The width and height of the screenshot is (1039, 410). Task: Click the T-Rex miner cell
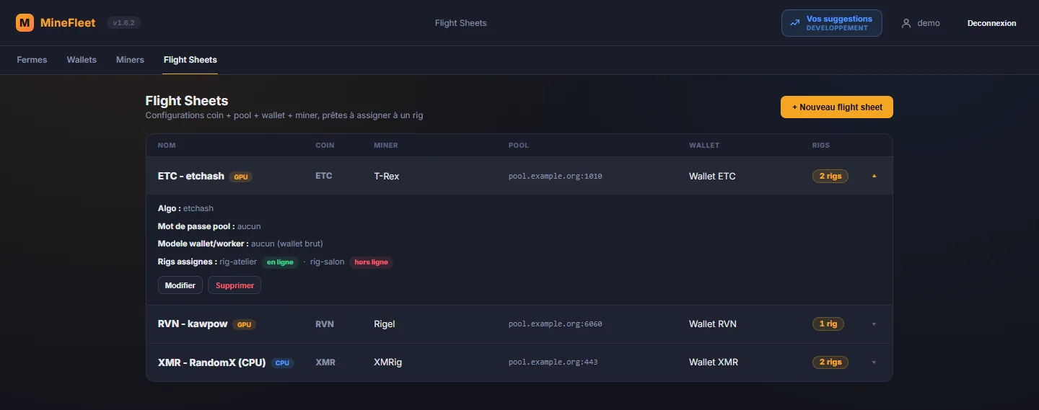coord(387,176)
